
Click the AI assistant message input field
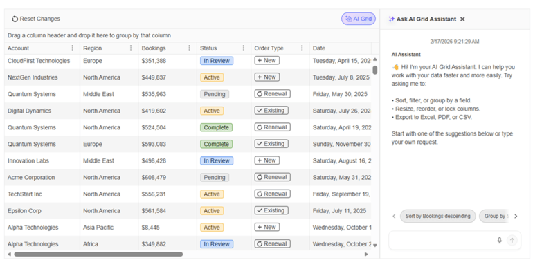click(442, 241)
